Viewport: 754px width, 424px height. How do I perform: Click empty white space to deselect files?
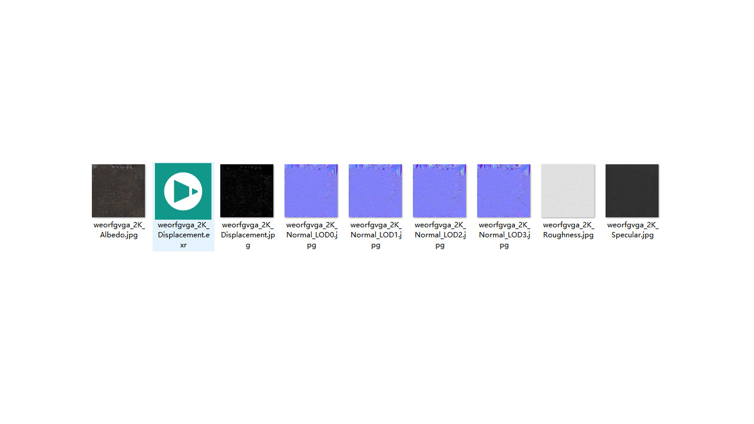pyautogui.click(x=377, y=342)
